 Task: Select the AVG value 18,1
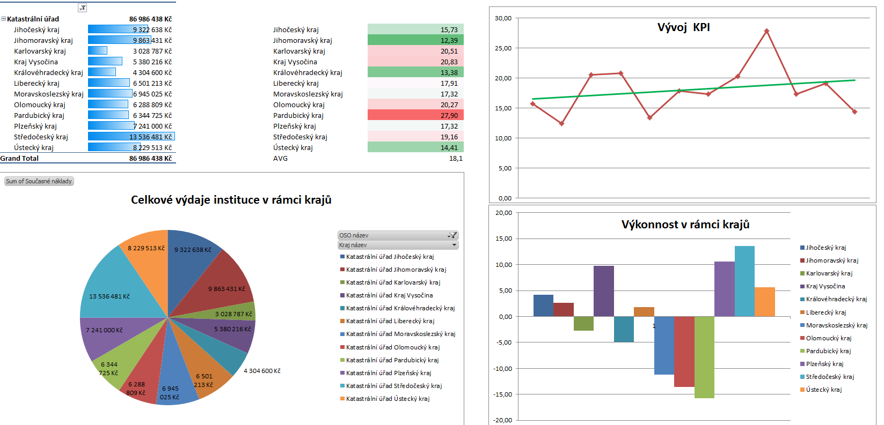(456, 158)
